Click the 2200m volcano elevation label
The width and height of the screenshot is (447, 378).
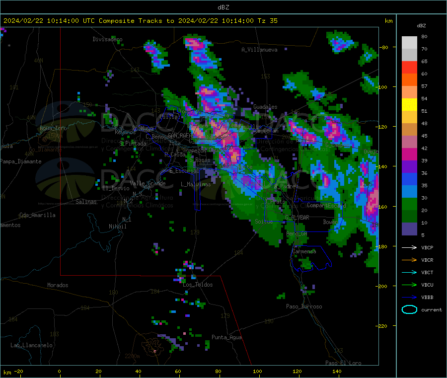click(x=132, y=356)
